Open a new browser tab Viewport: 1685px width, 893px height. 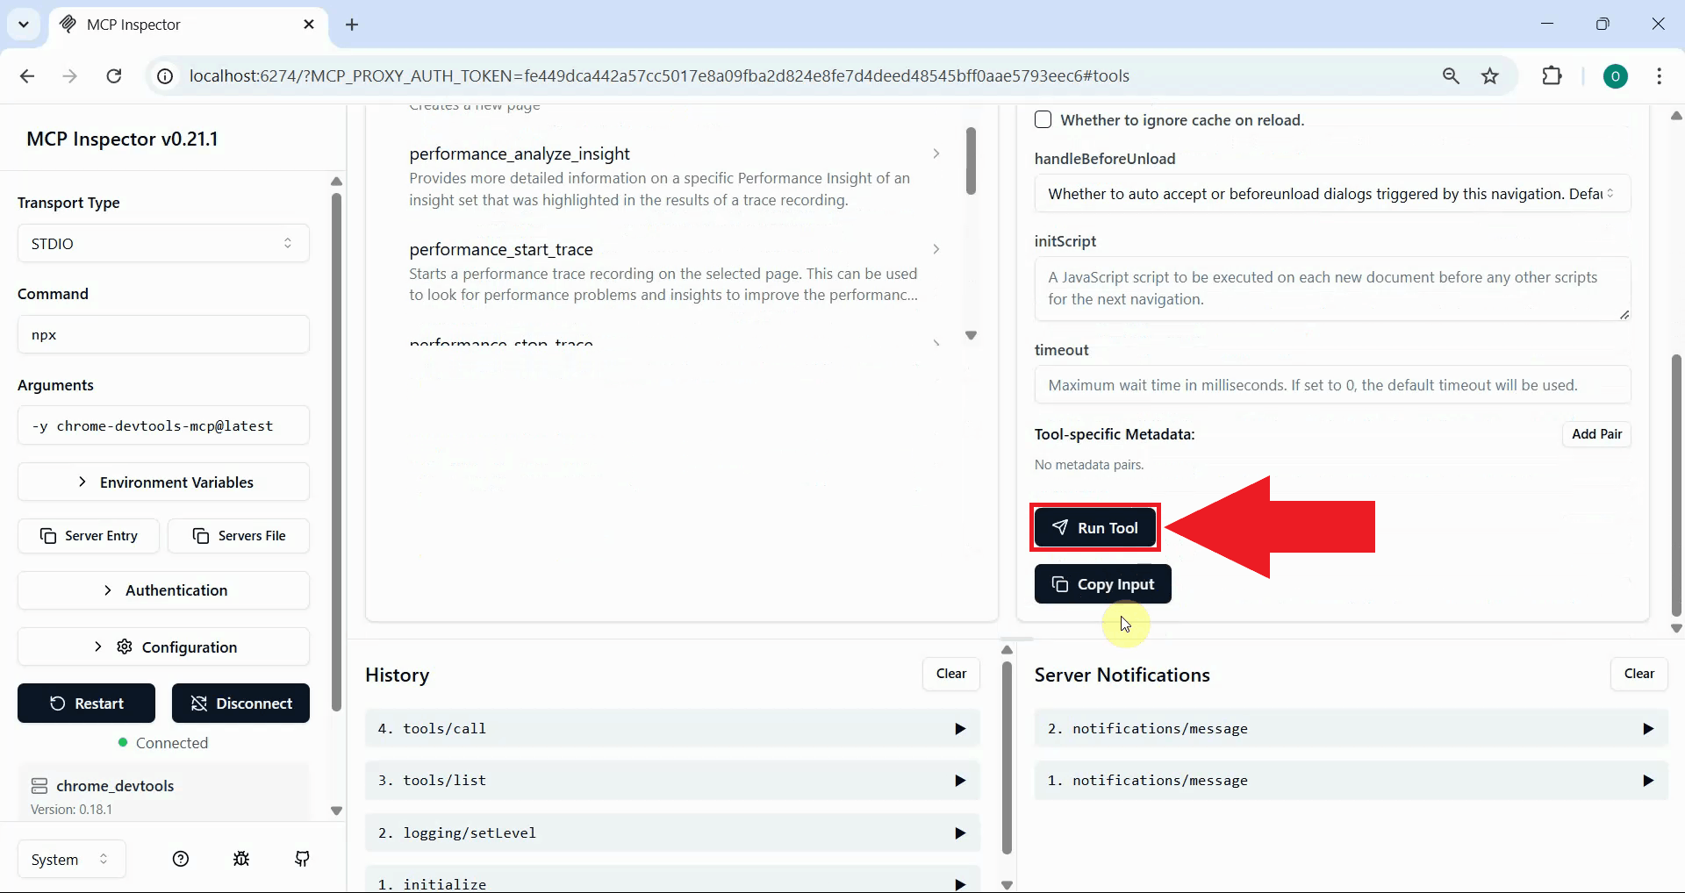352,25
